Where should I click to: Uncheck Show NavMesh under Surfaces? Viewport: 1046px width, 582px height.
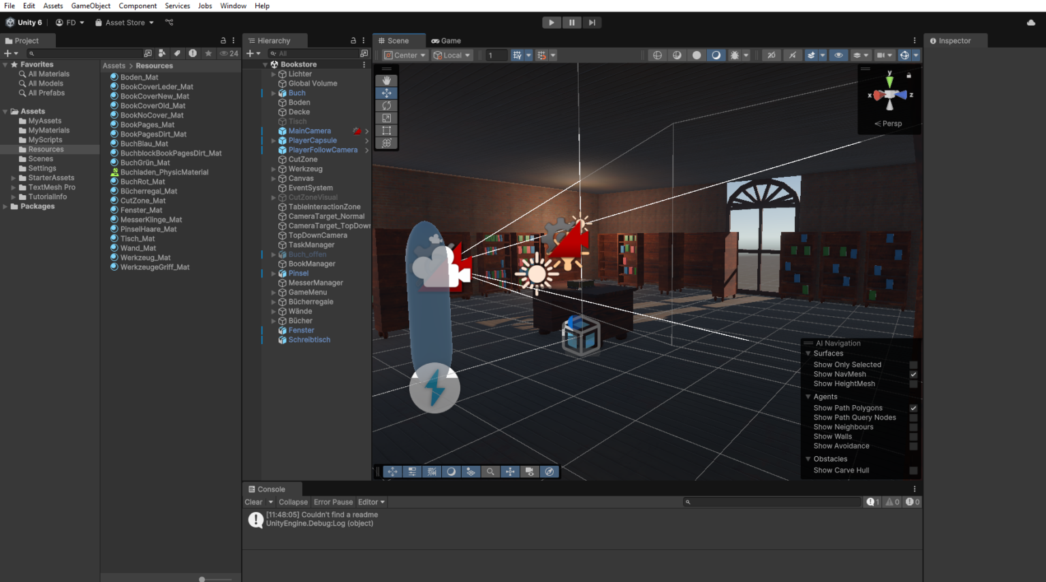coord(913,374)
